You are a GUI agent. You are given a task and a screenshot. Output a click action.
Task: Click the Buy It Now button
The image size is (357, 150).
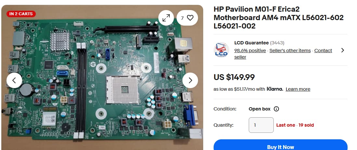tap(281, 145)
